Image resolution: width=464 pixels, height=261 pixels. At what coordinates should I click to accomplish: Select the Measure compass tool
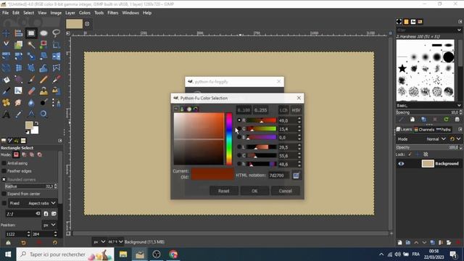coord(31,114)
